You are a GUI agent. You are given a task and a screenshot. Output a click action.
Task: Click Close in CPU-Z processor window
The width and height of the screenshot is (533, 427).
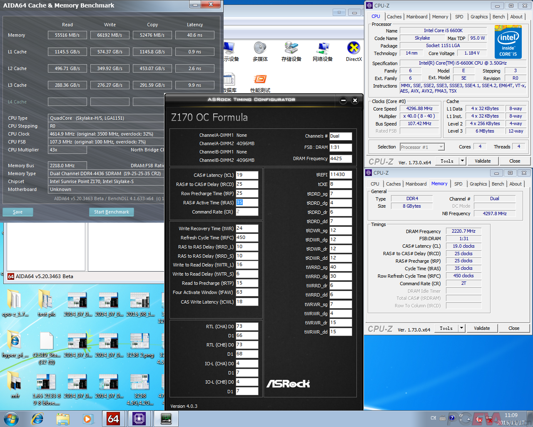(515, 161)
